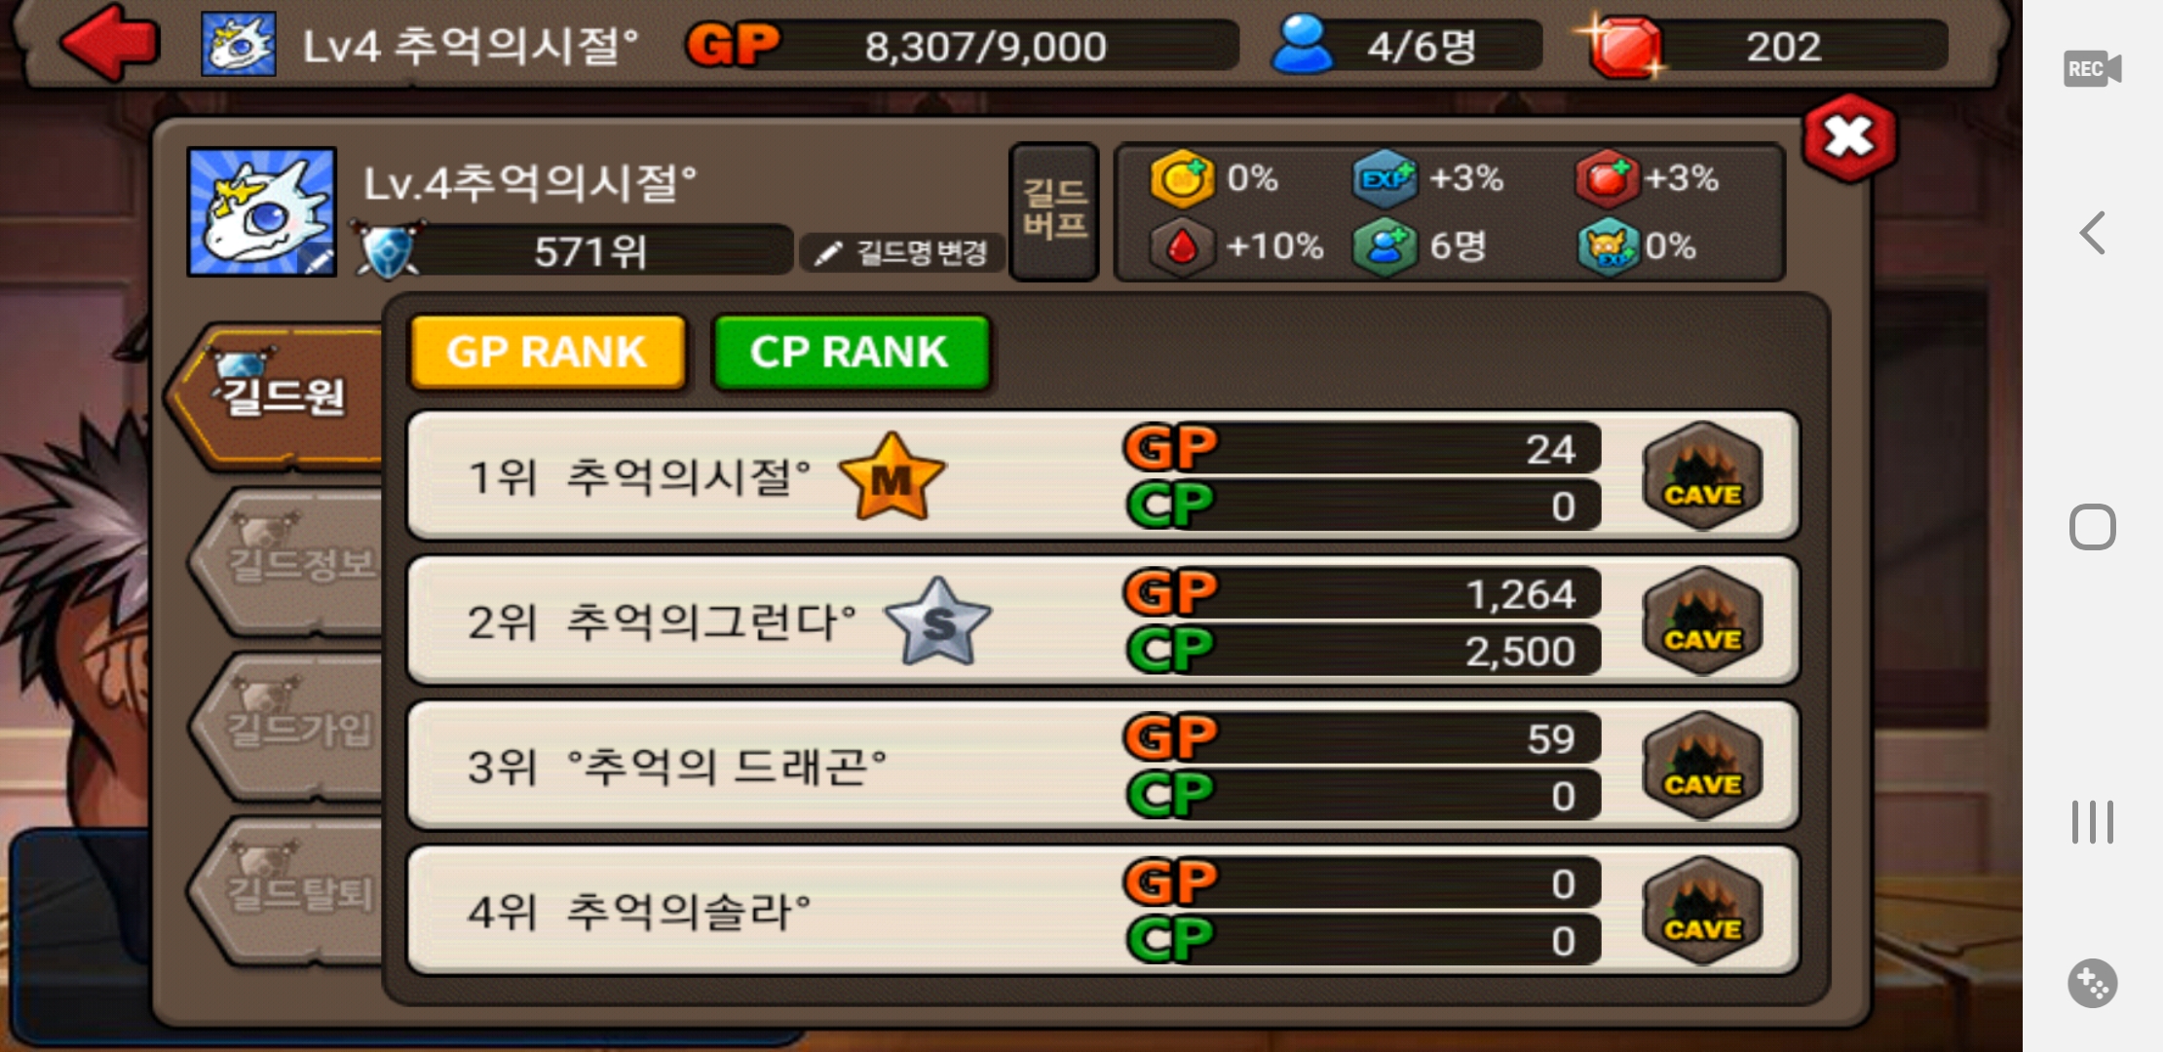Switch to CP RANK sorting
Screen dimensions: 2163x1052
850,352
